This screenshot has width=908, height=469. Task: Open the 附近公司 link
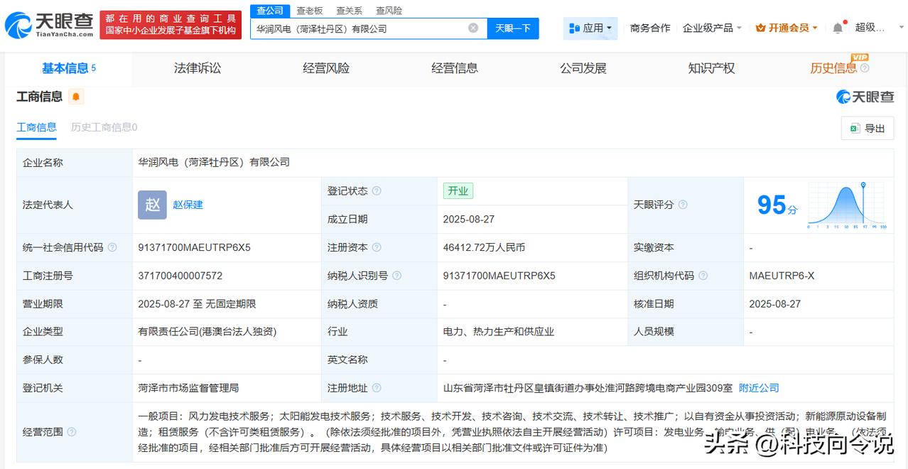759,388
